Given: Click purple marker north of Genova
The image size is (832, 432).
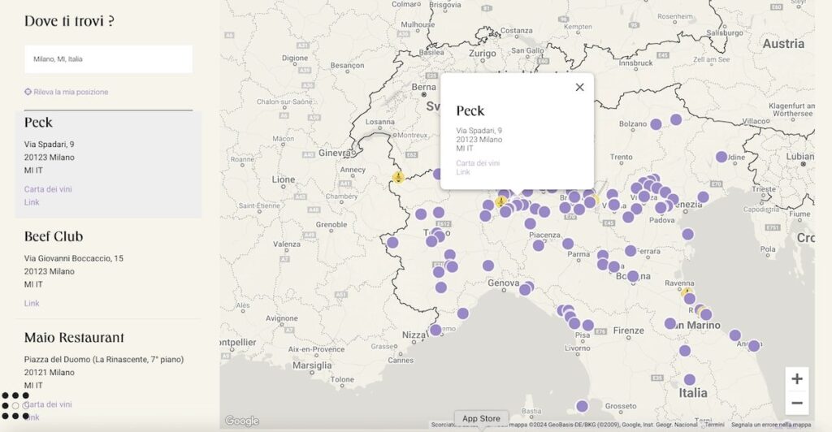Looking at the screenshot, I should coord(488,266).
